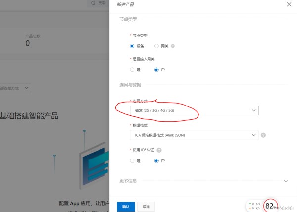
Task: Close the 新建产品 panel
Action: coord(289,4)
